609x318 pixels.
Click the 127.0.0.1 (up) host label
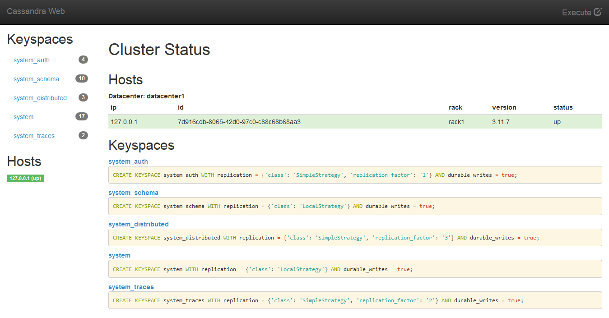[x=26, y=178]
